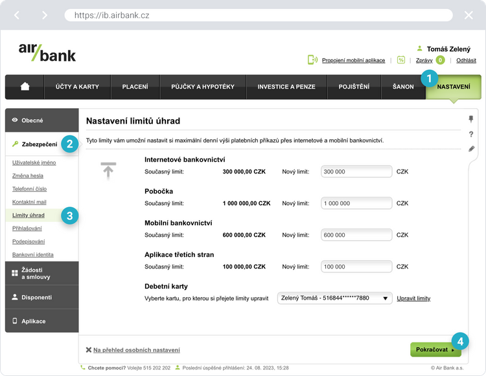Open the debit card selection dropdown
Image resolution: width=486 pixels, height=376 pixels.
click(x=335, y=298)
